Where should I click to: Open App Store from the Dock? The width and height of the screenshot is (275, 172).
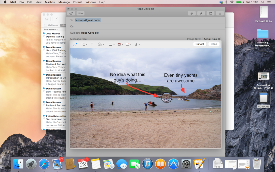(x=173, y=164)
